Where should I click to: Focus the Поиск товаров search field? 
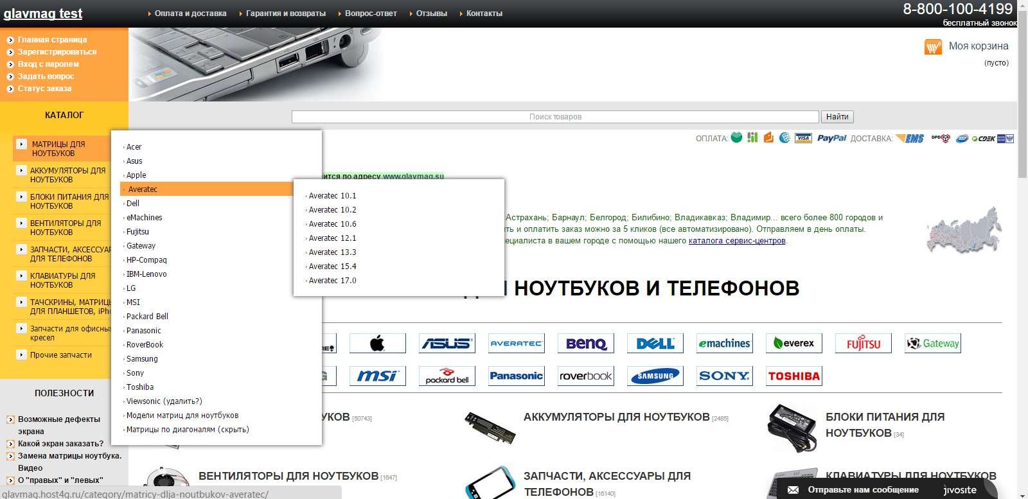(555, 117)
